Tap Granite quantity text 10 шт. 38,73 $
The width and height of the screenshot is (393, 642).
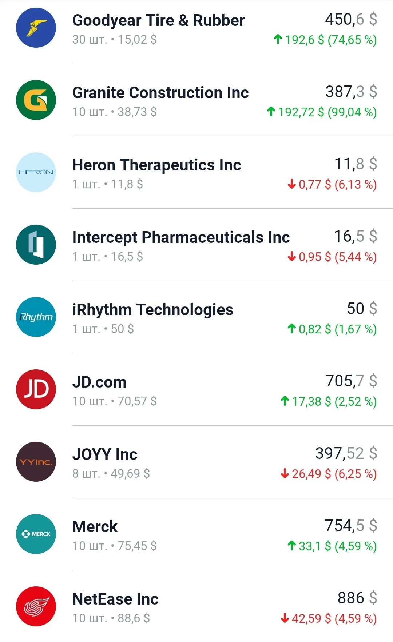(115, 112)
